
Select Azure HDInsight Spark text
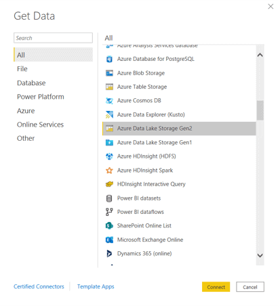pos(145,171)
